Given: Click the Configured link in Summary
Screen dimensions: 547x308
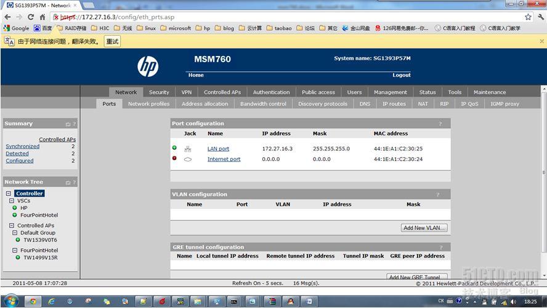Looking at the screenshot, I should (20, 161).
